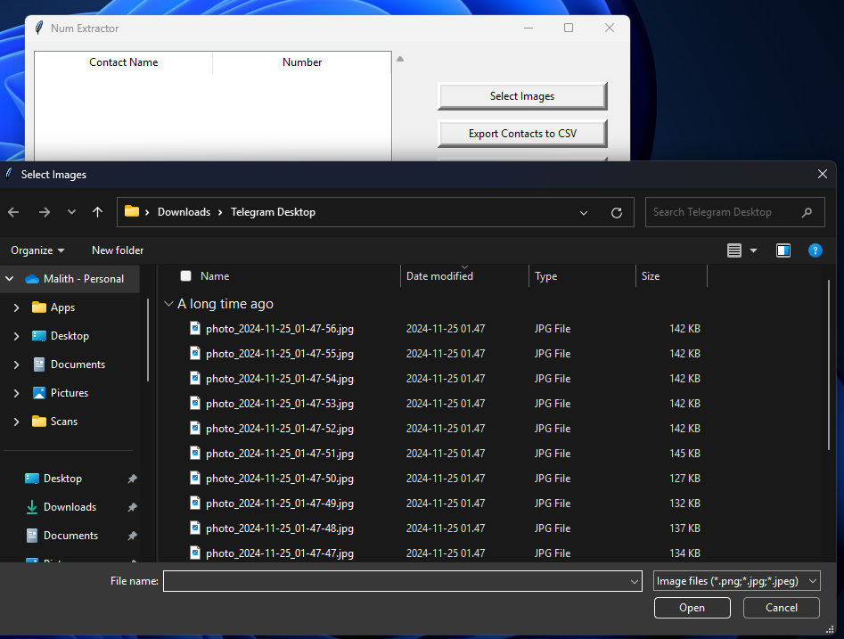Check the select-all checkbox beside Name
Image resolution: width=844 pixels, height=639 pixels.
click(185, 276)
